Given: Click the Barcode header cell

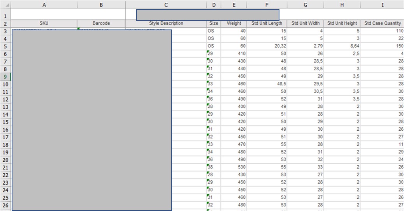Looking at the screenshot, I should coord(101,23).
